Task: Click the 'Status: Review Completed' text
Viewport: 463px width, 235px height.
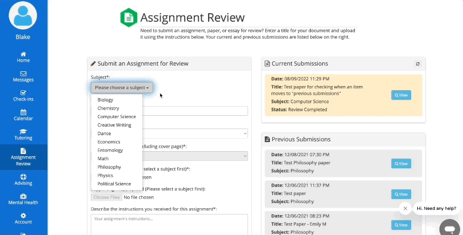Action: point(299,110)
